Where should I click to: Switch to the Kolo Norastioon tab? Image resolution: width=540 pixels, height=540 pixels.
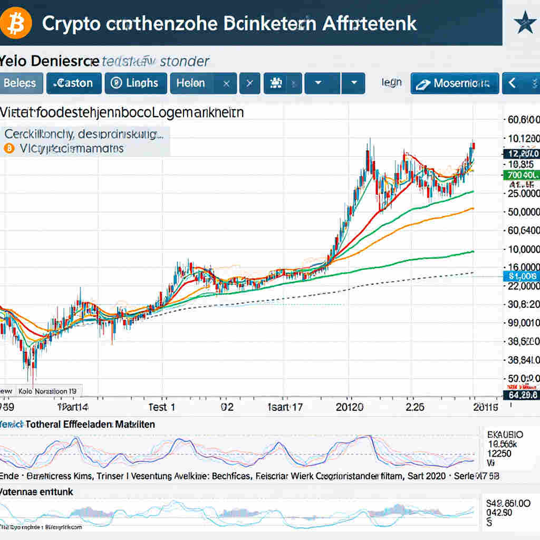[47, 392]
